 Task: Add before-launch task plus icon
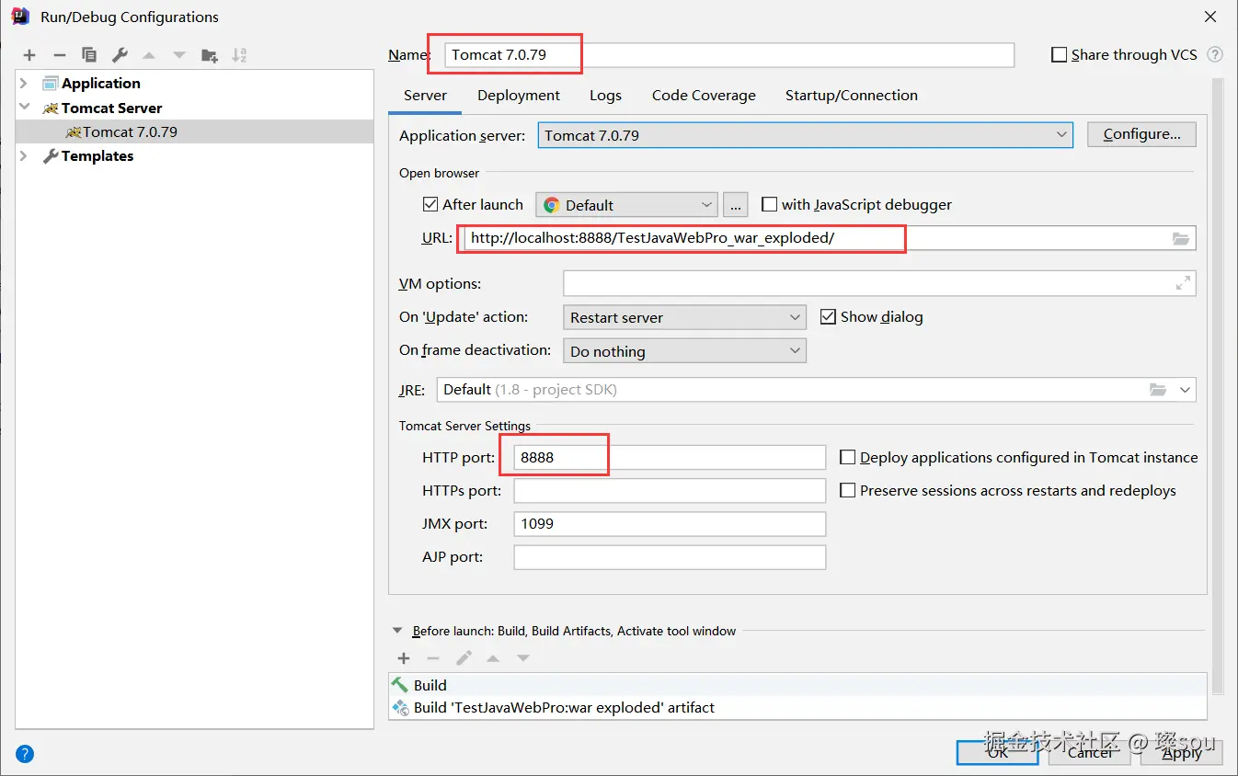point(404,658)
